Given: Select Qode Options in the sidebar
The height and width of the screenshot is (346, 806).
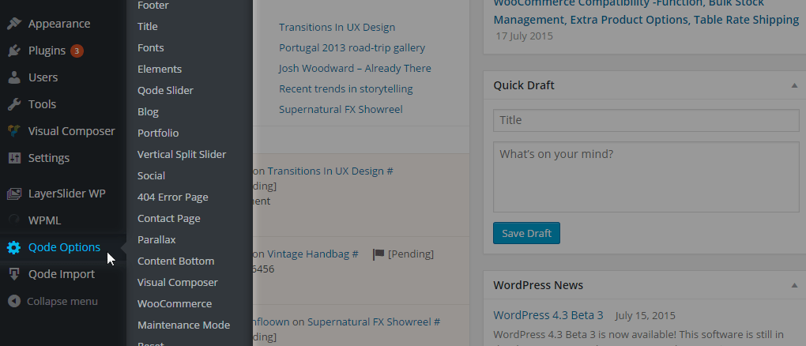Looking at the screenshot, I should pos(63,247).
